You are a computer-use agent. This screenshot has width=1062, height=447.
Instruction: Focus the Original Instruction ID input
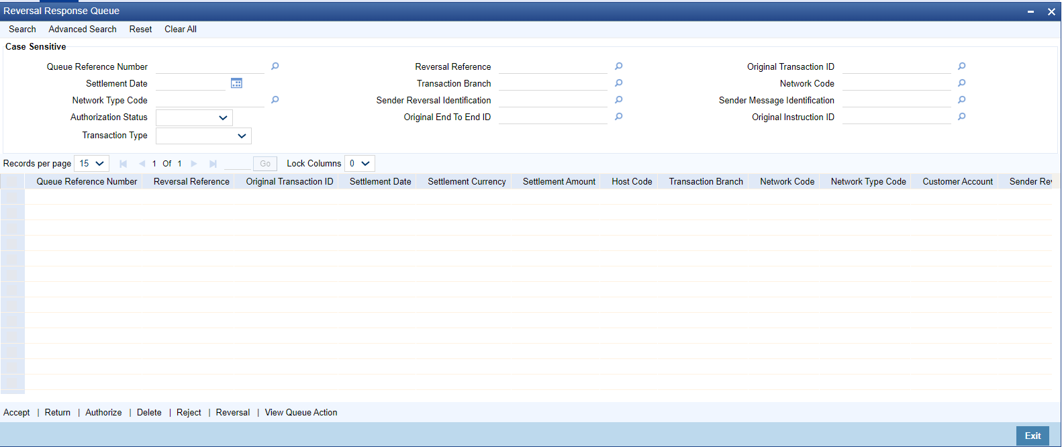click(x=897, y=117)
